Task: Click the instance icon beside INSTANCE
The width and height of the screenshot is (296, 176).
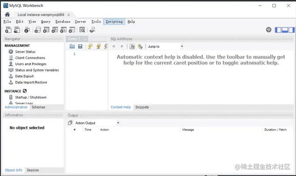Action: coord(25,91)
